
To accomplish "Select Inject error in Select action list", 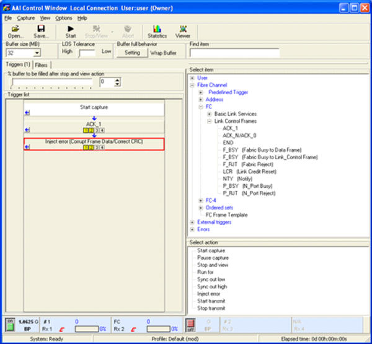I will click(x=208, y=294).
